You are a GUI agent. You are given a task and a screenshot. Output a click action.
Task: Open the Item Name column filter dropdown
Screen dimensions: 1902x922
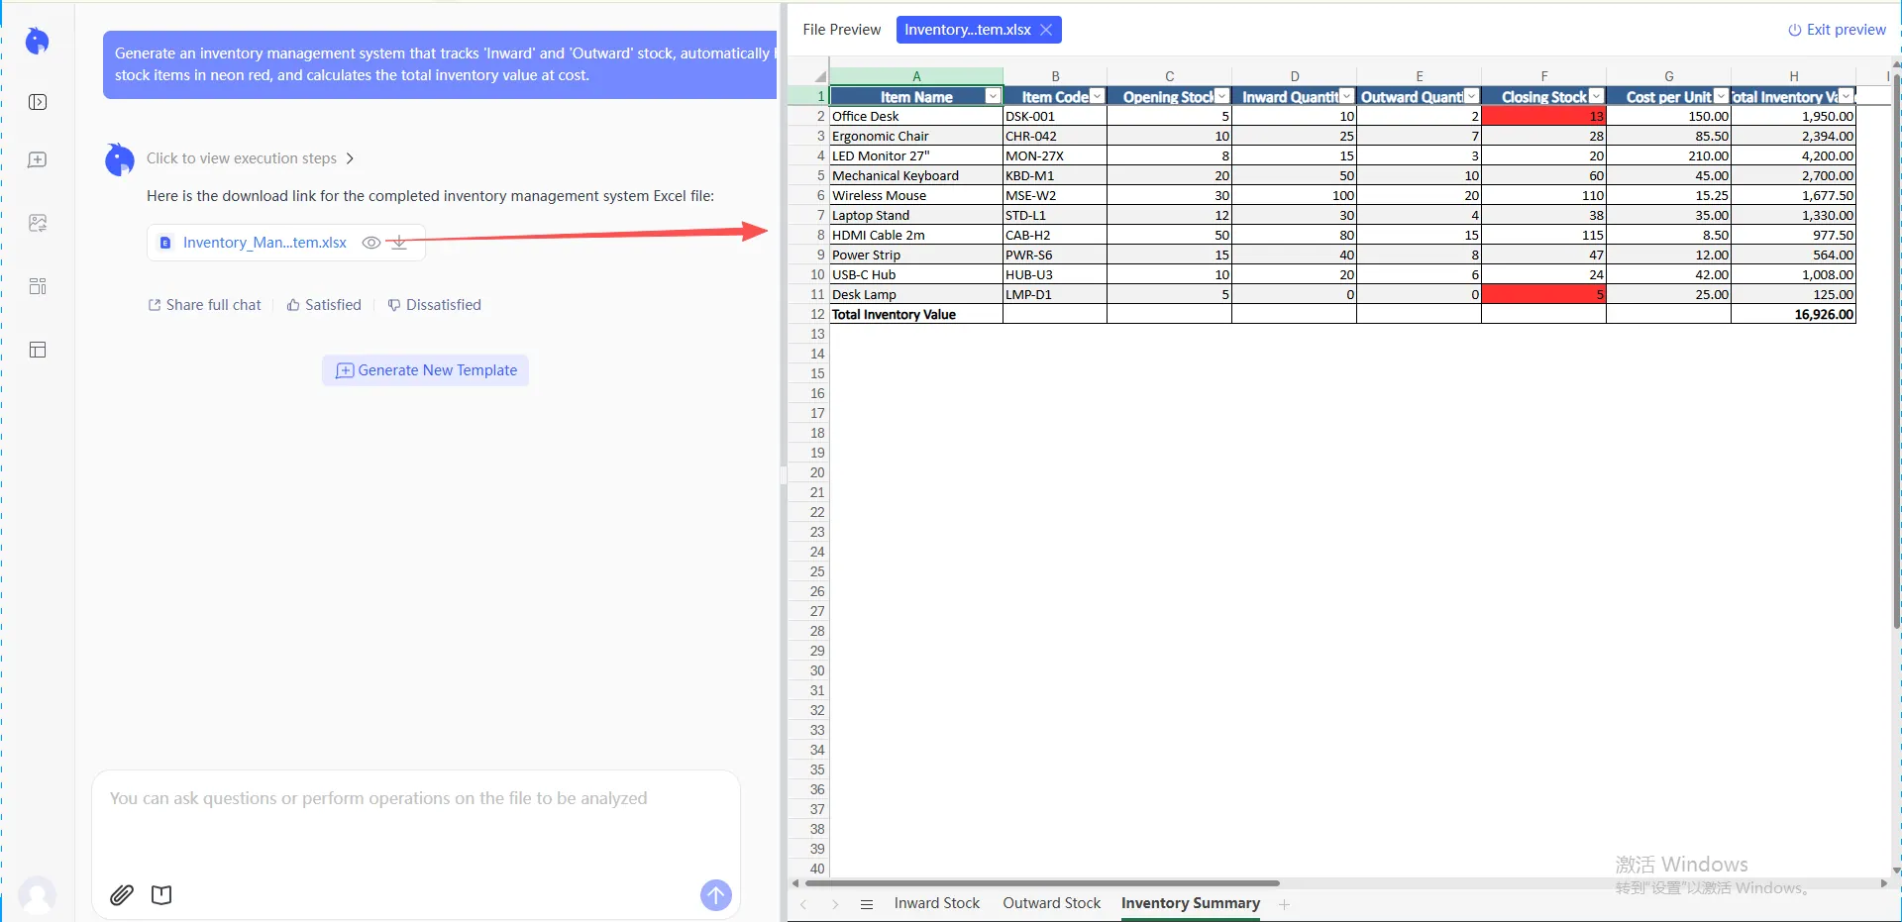tap(993, 96)
